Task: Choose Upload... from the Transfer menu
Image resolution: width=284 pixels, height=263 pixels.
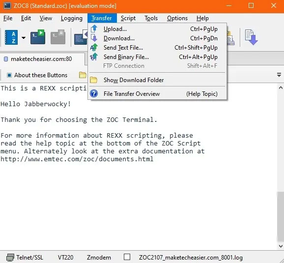Action: point(157,29)
